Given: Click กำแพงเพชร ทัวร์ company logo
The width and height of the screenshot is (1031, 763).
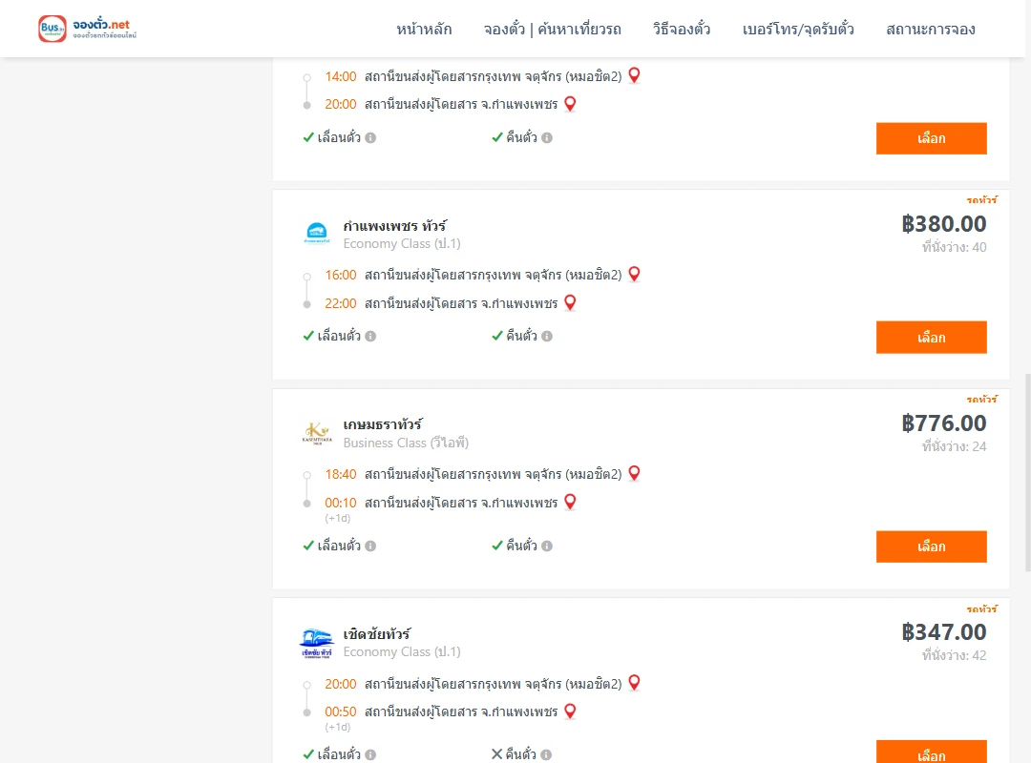Looking at the screenshot, I should (x=317, y=234).
